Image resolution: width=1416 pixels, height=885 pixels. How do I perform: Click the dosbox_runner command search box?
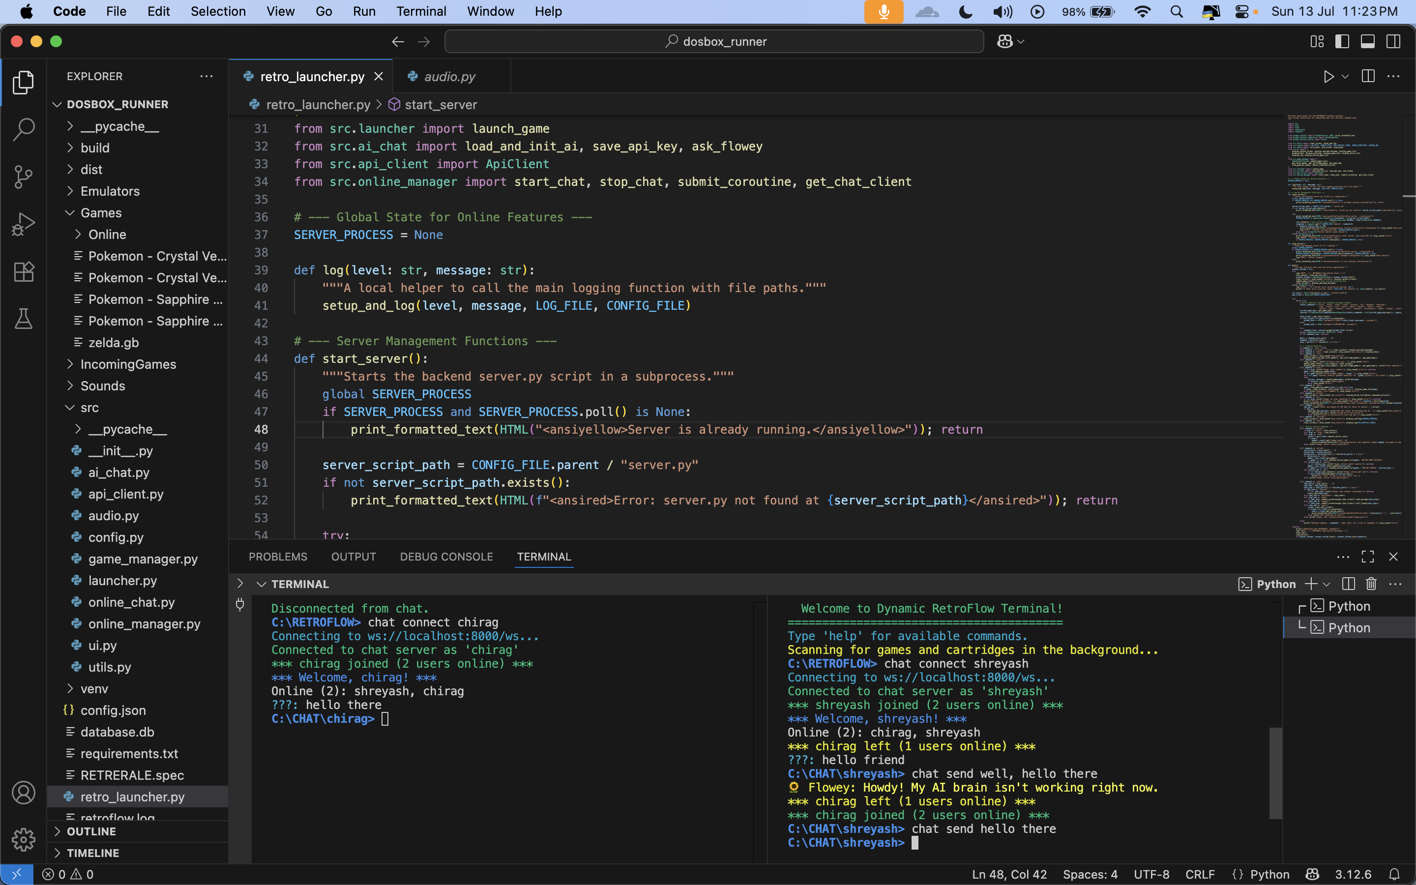pyautogui.click(x=714, y=42)
